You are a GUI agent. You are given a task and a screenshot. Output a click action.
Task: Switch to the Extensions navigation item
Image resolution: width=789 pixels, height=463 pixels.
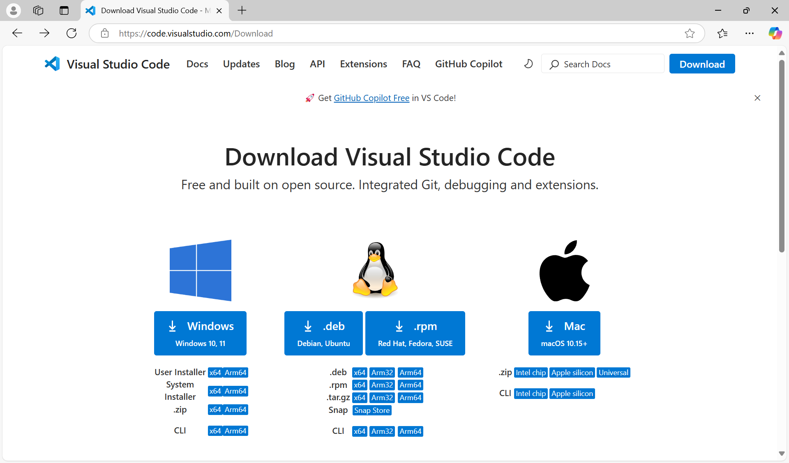363,64
